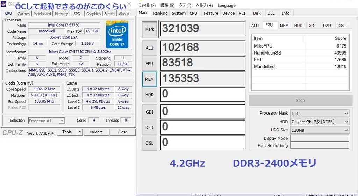The image size is (358, 196).
Task: Click the HDD benchmark button
Action: pyautogui.click(x=150, y=94)
